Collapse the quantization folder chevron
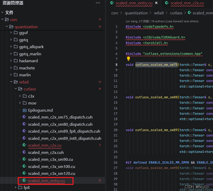Viewport: 213px width, 191px height. [x=7, y=26]
